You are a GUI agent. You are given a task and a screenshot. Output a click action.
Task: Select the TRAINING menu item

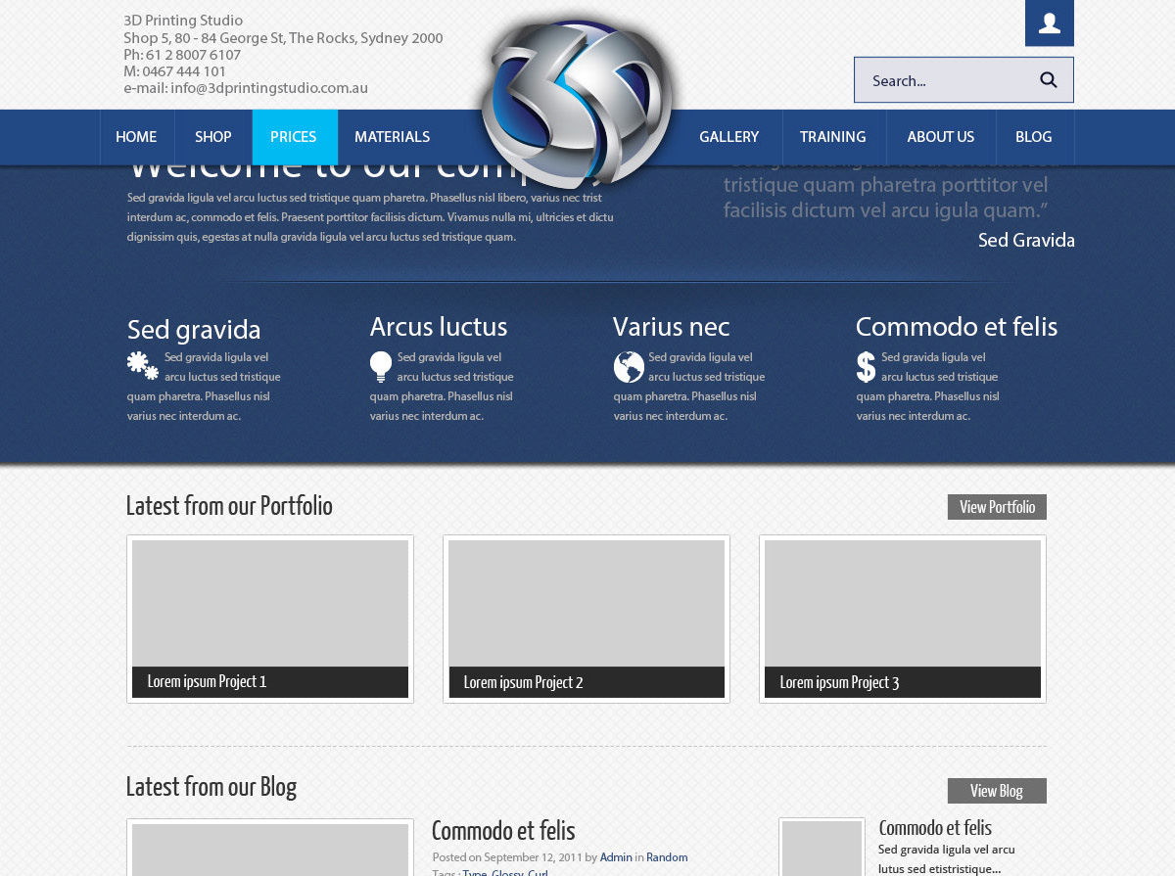click(x=833, y=137)
